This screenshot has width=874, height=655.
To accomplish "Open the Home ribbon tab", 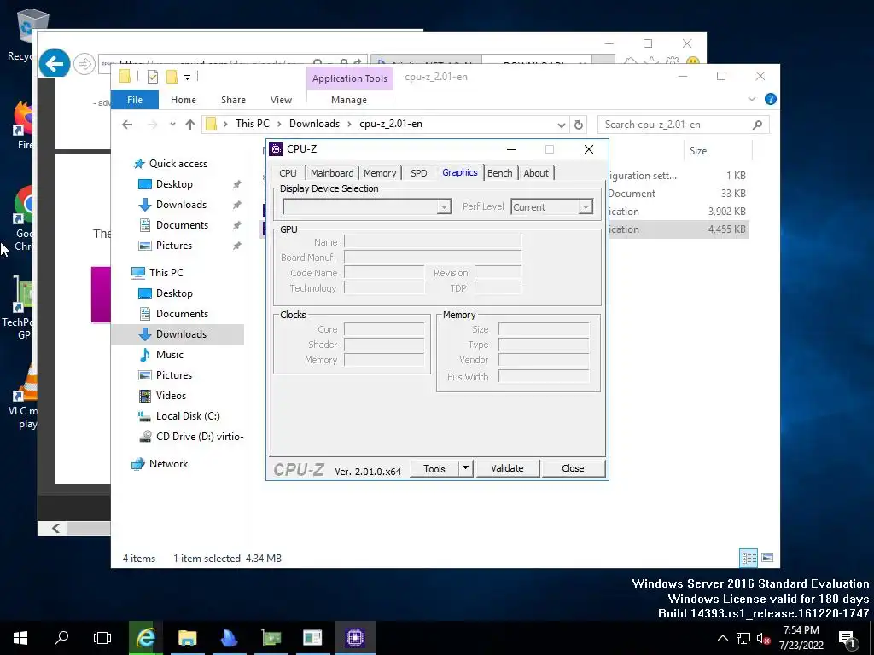I will [x=184, y=100].
